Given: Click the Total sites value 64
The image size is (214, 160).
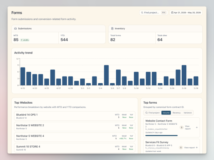Looking at the screenshot, I should (160, 40).
